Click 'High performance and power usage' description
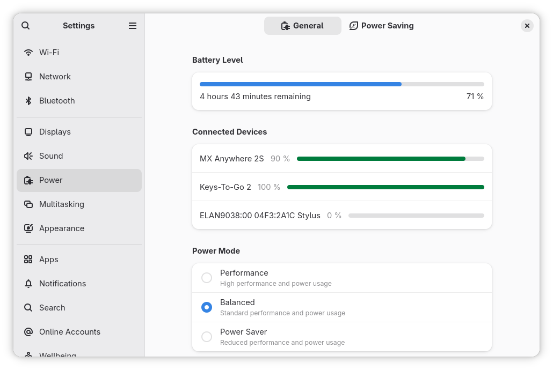Screen dimensions: 553x370 [x=276, y=284]
